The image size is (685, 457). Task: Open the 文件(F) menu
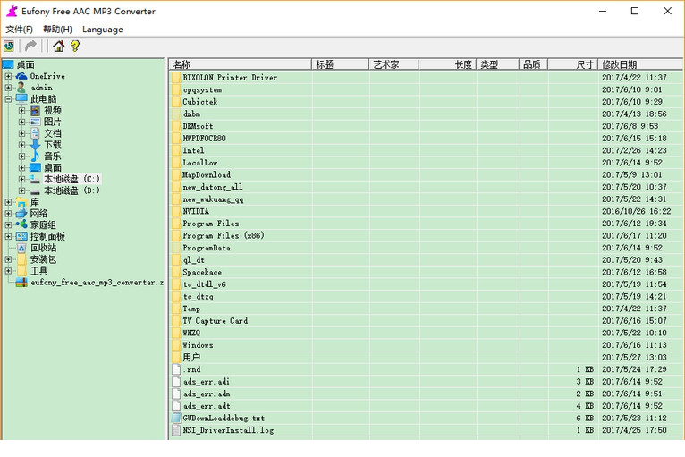(x=19, y=30)
